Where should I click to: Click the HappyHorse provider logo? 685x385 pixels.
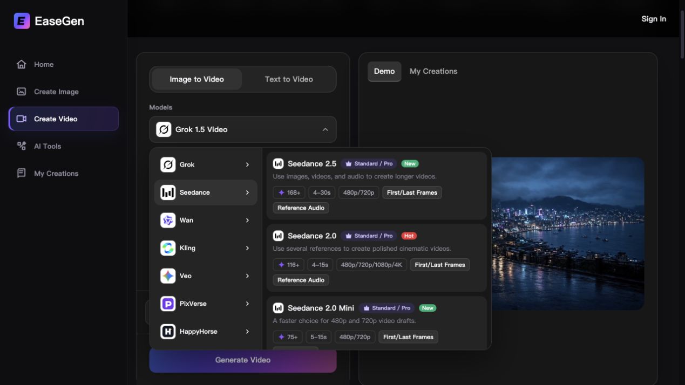coord(168,332)
